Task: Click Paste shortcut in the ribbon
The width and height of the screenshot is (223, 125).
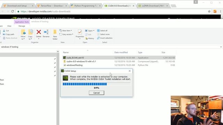Action: pos(10,38)
